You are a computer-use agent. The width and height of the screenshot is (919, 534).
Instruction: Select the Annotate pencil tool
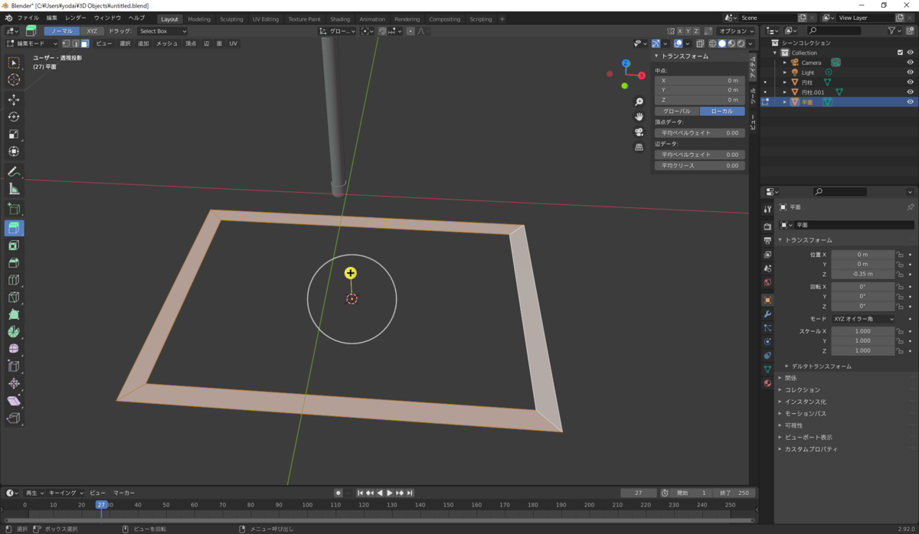tap(14, 171)
